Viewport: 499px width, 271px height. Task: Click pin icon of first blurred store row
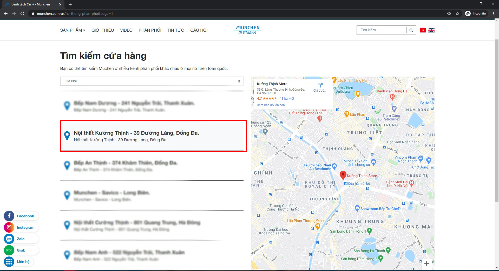pyautogui.click(x=67, y=106)
